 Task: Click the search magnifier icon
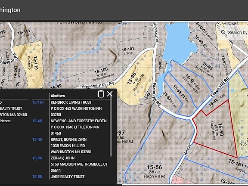coord(223,32)
